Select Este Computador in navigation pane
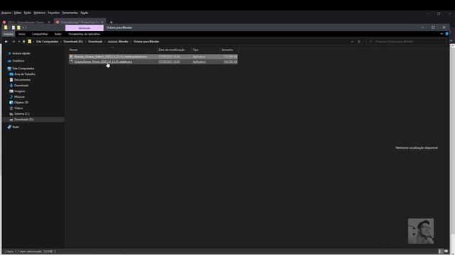The height and width of the screenshot is (255, 455). pos(23,69)
